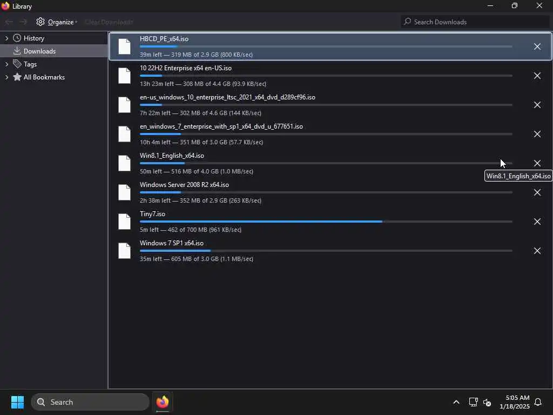
Task: Click the file icon of Tiny7.iso
Action: pos(124,222)
